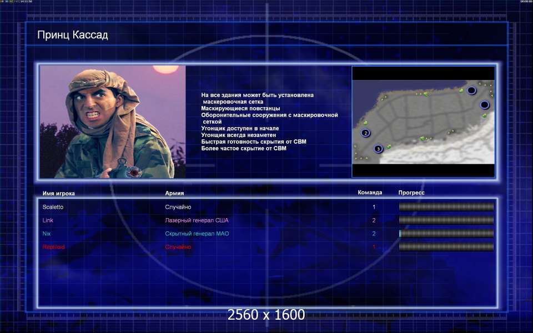This screenshot has height=333, width=533.
Task: Click the 'Имя игрока' column header
Action: click(59, 193)
